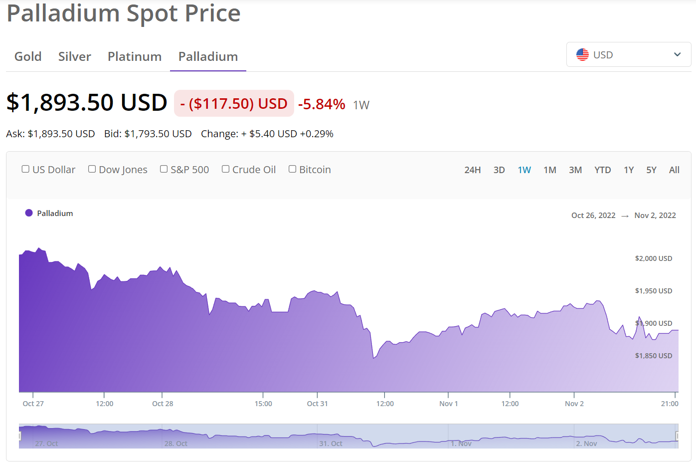Click the Palladium legend label
The width and height of the screenshot is (696, 467).
[x=55, y=213]
